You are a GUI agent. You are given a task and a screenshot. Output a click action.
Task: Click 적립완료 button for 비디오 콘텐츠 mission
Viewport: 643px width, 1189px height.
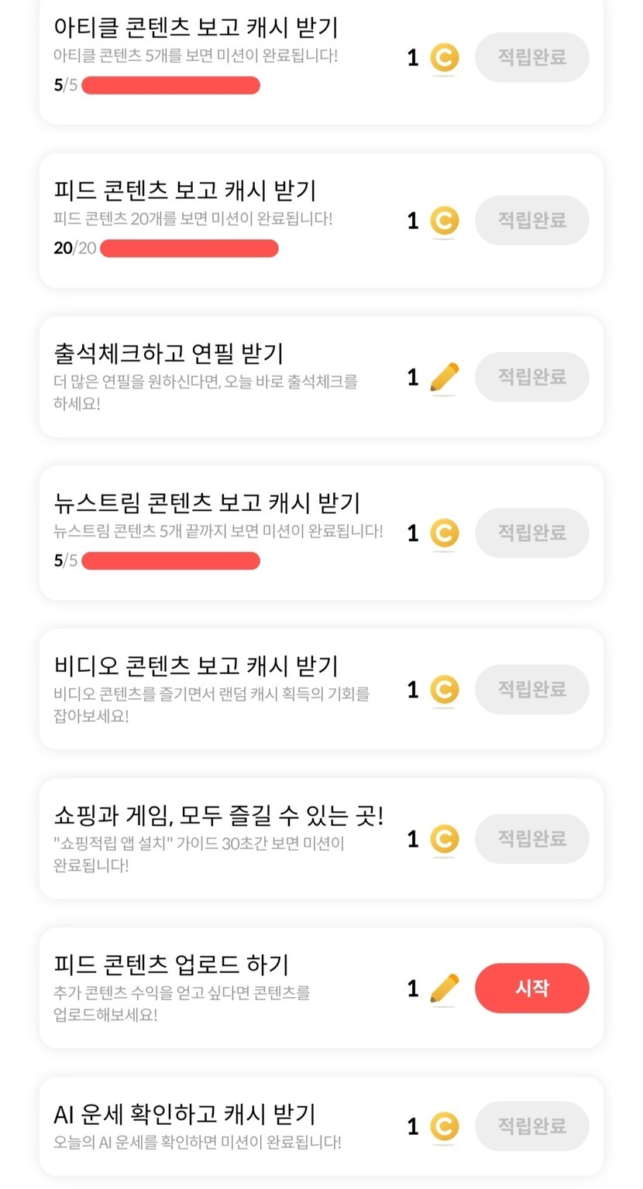pyautogui.click(x=531, y=689)
